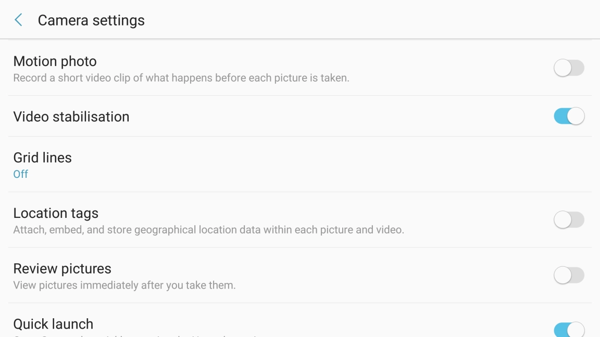Click the blue Off value under Grid lines
600x337 pixels.
[x=21, y=174]
